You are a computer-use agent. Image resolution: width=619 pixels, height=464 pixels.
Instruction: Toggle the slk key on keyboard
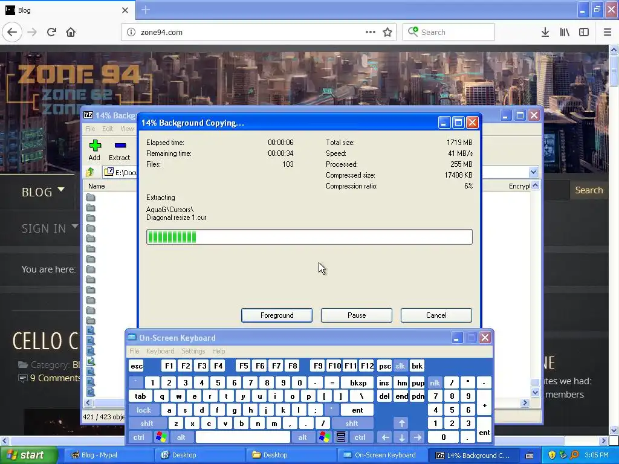[x=400, y=366]
